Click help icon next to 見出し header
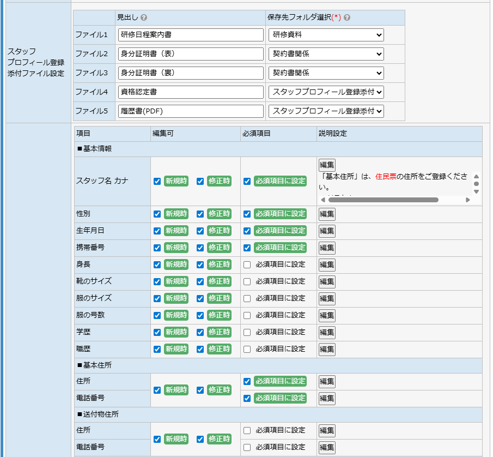Image resolution: width=493 pixels, height=457 pixels. pos(144,17)
